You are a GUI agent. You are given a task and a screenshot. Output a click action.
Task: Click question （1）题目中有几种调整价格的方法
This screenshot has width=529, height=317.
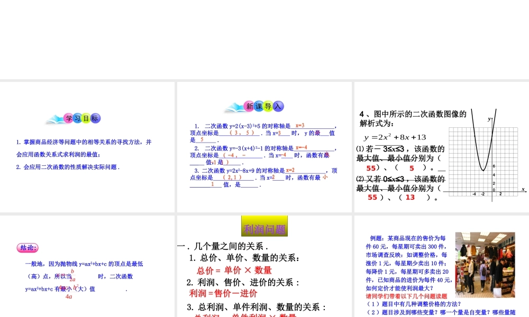pos(414,304)
